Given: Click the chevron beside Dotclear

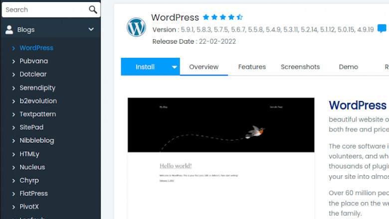Looking at the screenshot, I should tap(13, 75).
